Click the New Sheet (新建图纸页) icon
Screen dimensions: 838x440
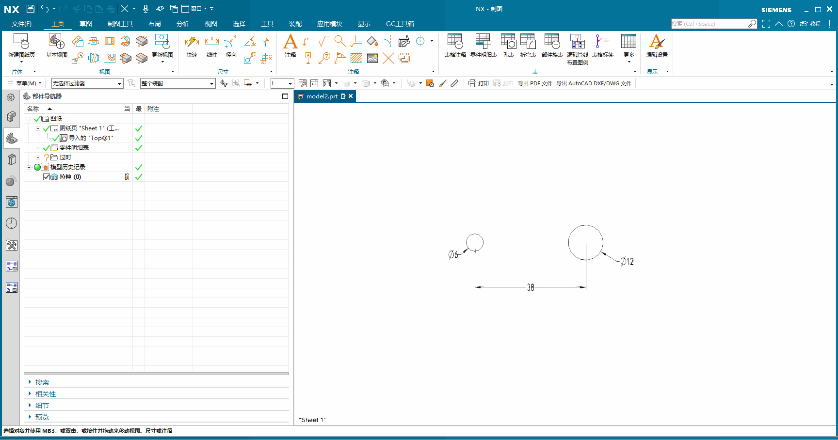21,42
